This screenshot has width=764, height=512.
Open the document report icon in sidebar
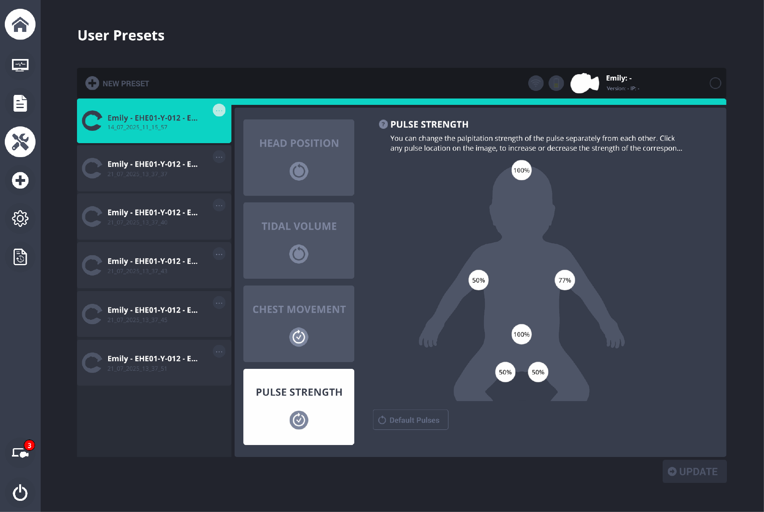click(20, 103)
